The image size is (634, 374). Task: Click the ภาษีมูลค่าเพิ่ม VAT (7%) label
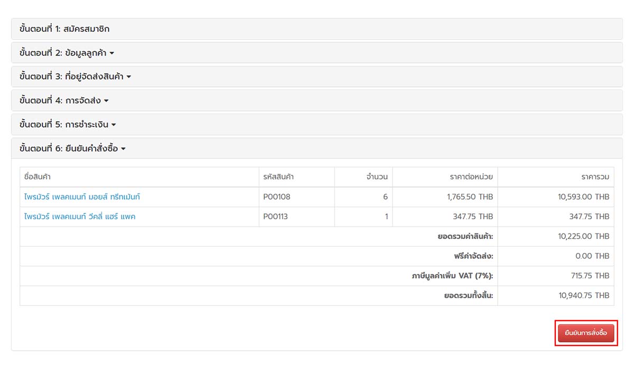tap(452, 276)
